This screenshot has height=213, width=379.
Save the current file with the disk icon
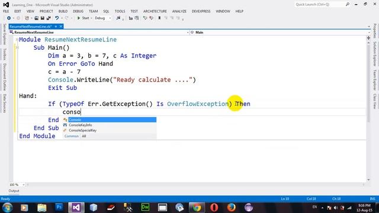coord(42,18)
